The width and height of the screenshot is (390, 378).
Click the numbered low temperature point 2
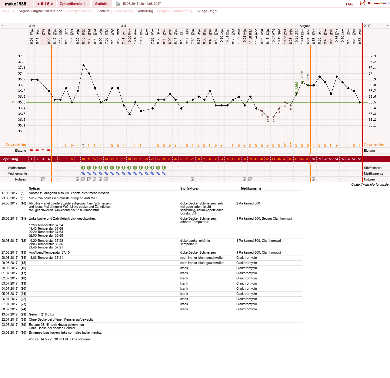[268, 117]
